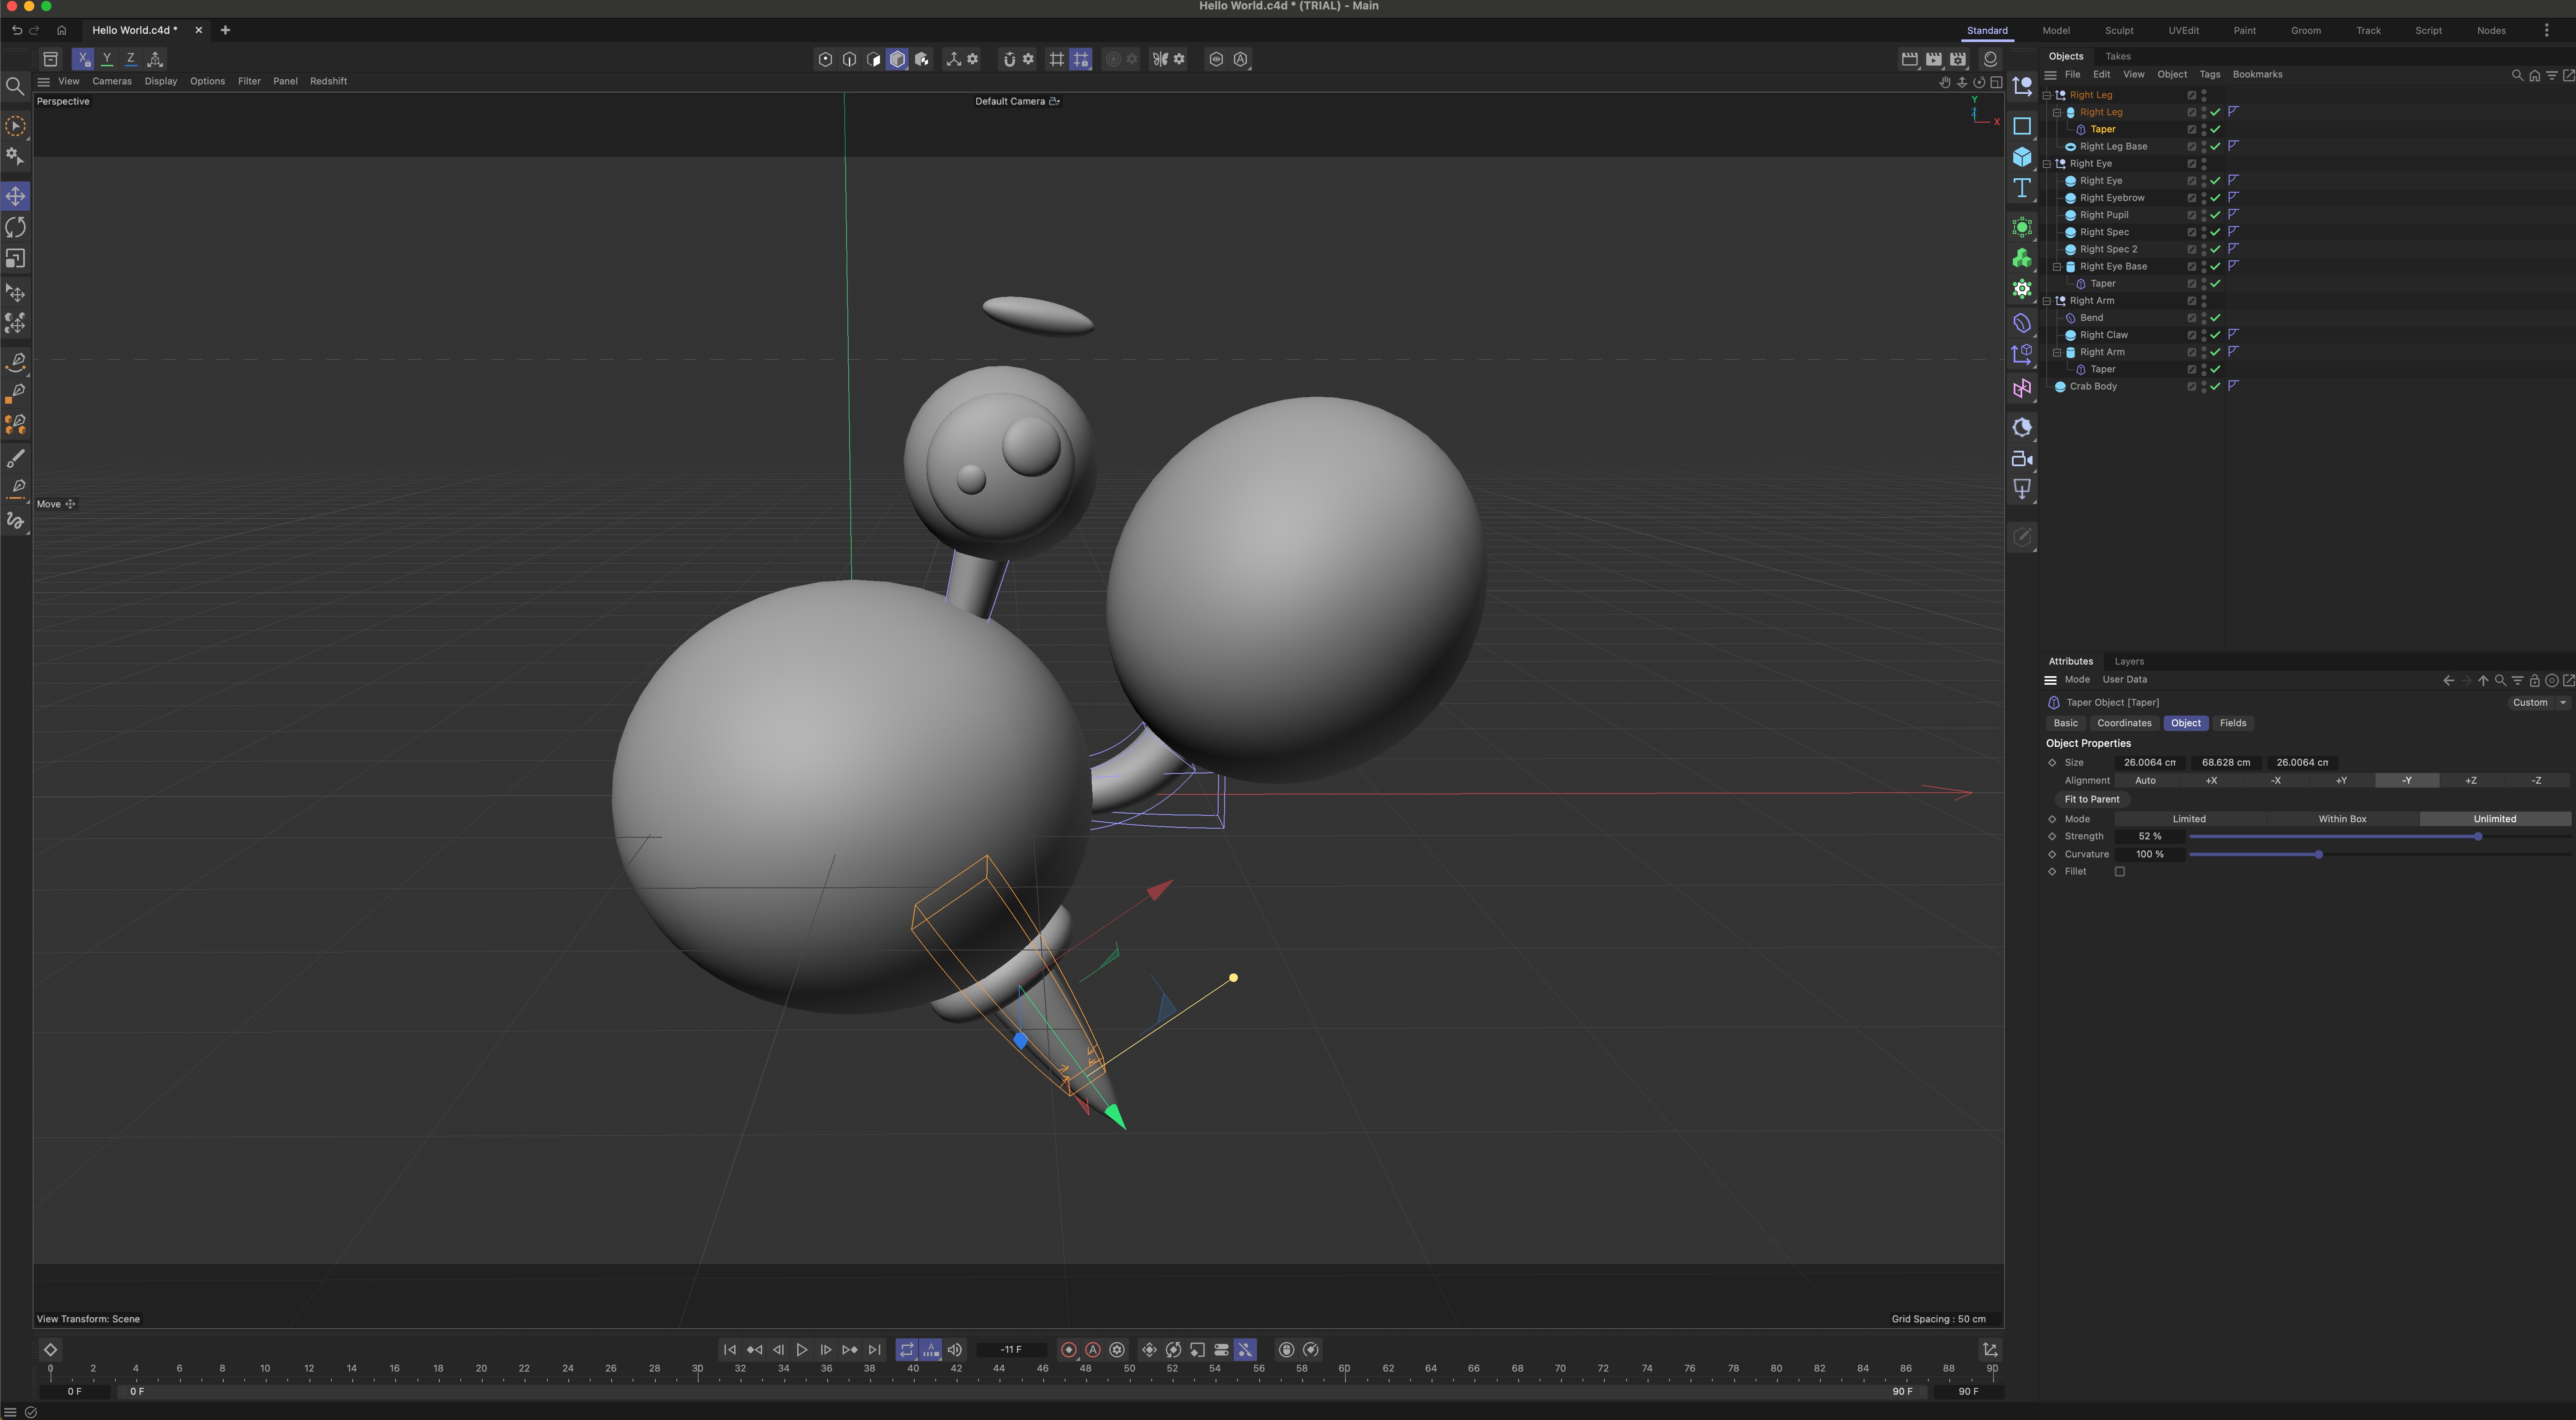The image size is (2576, 1420).
Task: Toggle Crab Body enable checkmark
Action: [x=2216, y=387]
